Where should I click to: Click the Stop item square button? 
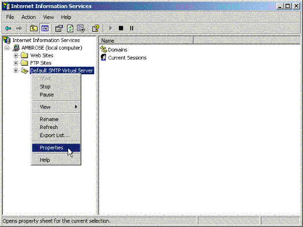[121, 28]
